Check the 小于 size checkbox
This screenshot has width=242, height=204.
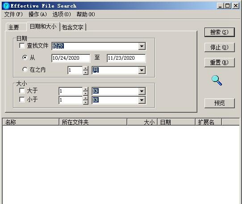(x=22, y=99)
